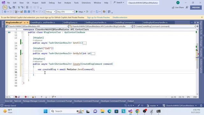This screenshot has height=115, width=204.
Task: Click Sign up for Private Preview link
Action: click(98, 17)
